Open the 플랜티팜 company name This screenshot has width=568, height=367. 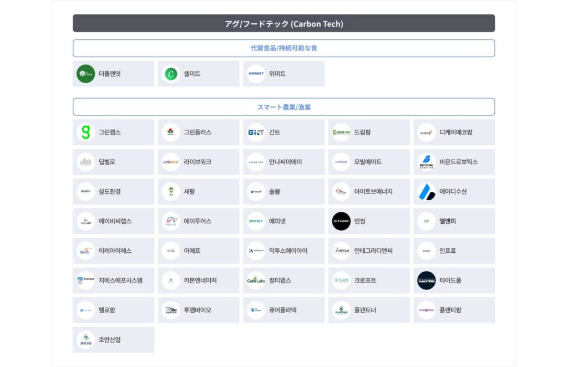(x=450, y=310)
